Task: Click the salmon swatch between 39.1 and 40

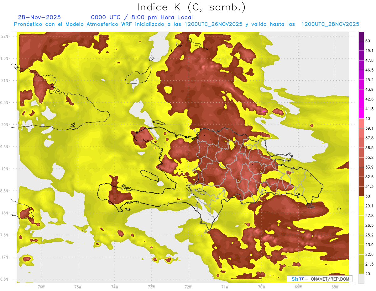Action: click(361, 123)
